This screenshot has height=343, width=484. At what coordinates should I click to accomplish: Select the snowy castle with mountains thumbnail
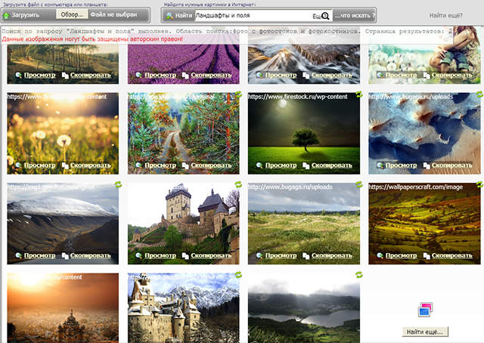pos(183,307)
